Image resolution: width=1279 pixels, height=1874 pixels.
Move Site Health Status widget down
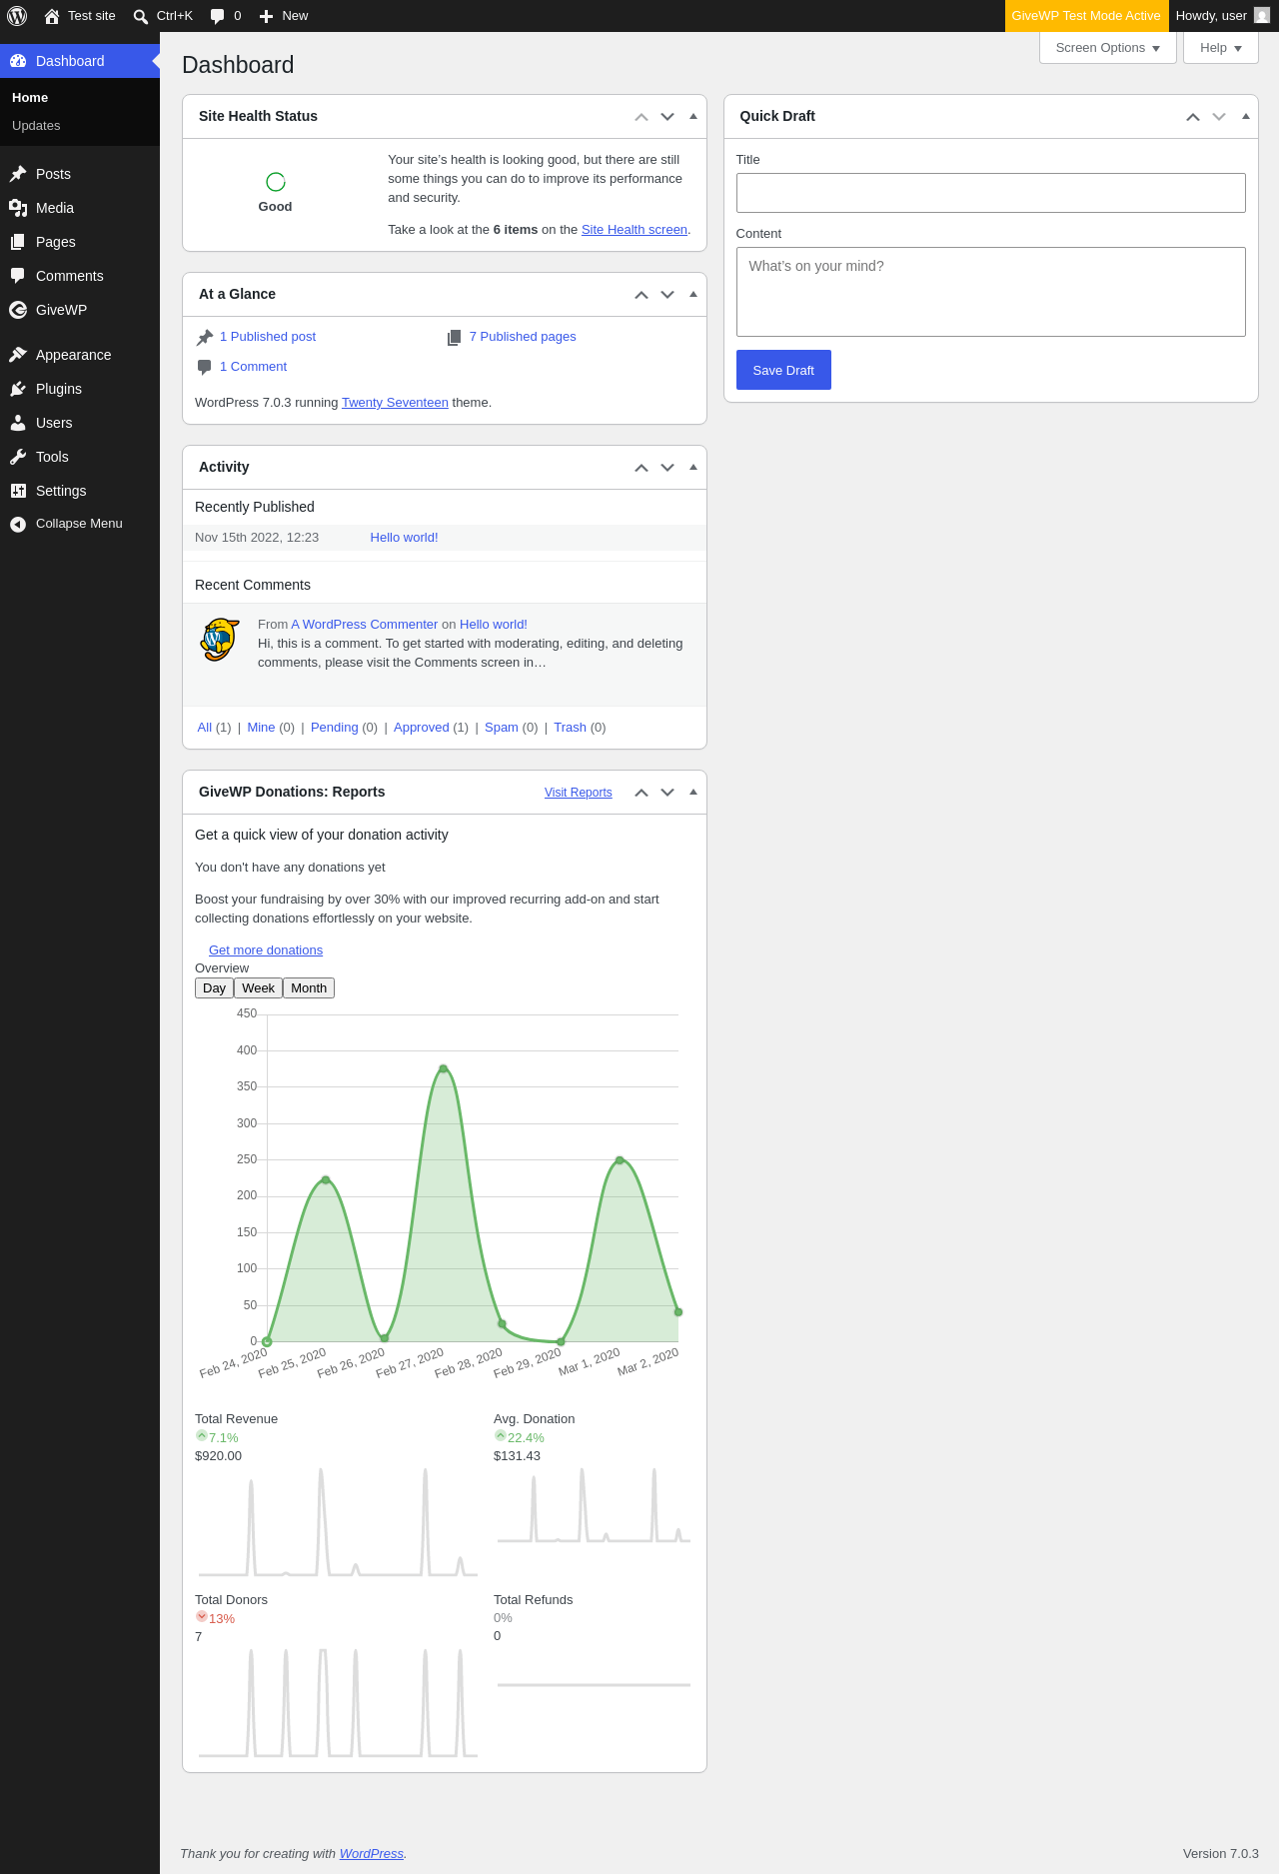(667, 117)
